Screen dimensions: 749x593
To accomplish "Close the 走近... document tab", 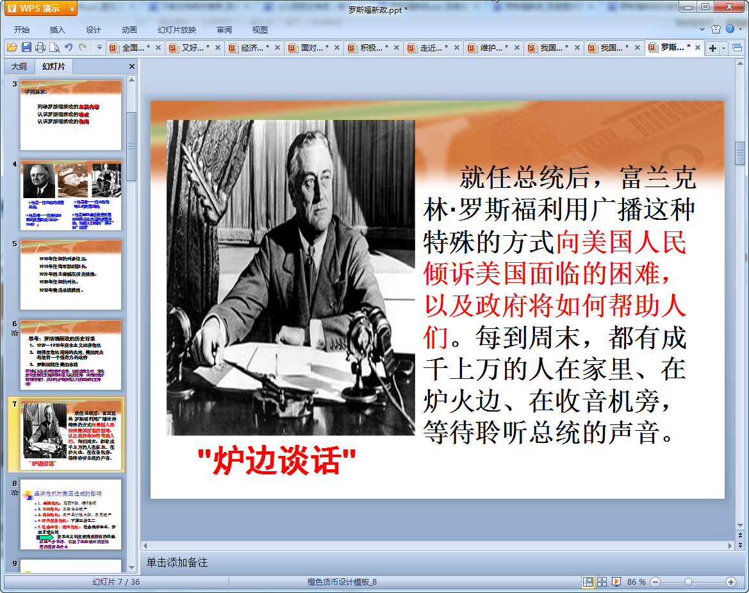I will click(x=457, y=47).
